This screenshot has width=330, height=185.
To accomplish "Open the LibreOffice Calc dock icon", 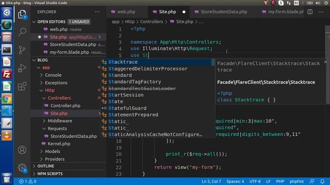I will 7,86.
